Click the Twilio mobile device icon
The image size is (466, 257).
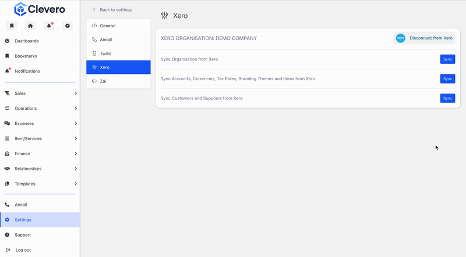tap(94, 53)
